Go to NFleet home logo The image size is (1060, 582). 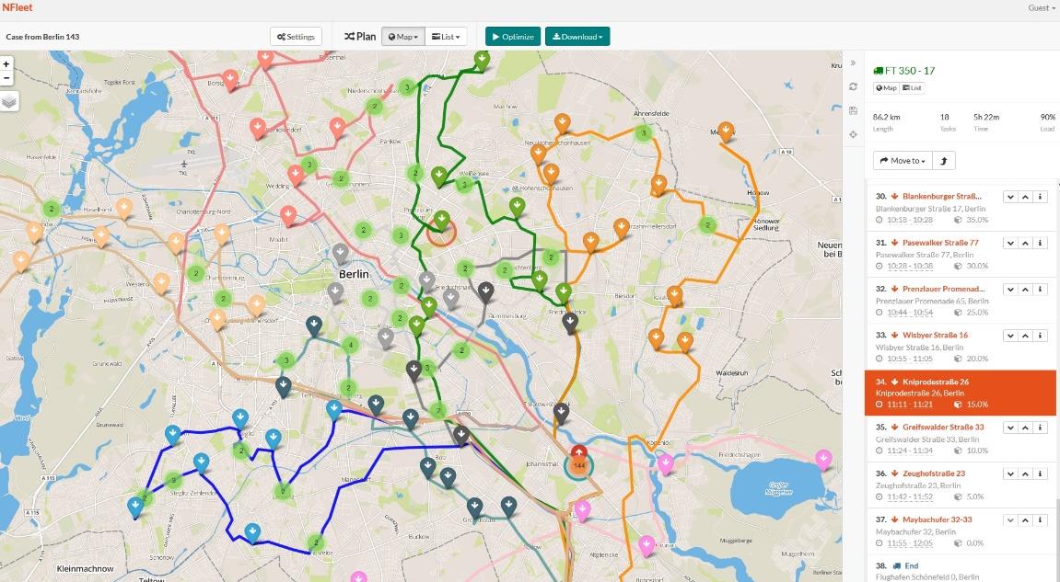click(17, 7)
